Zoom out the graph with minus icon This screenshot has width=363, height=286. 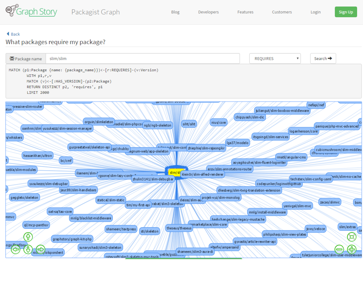[339, 249]
